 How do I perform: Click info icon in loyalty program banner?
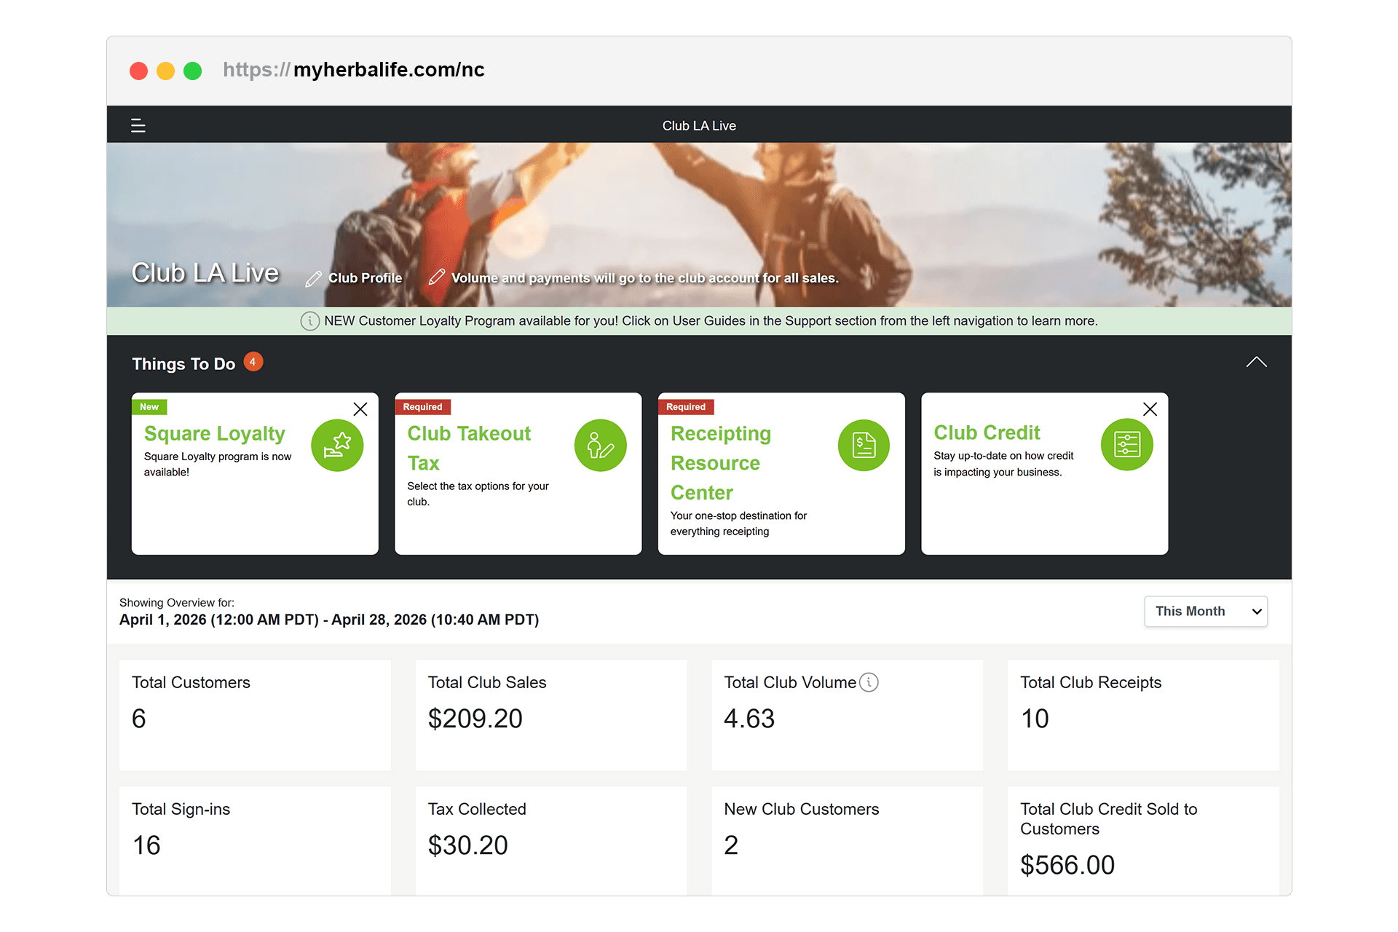[309, 321]
